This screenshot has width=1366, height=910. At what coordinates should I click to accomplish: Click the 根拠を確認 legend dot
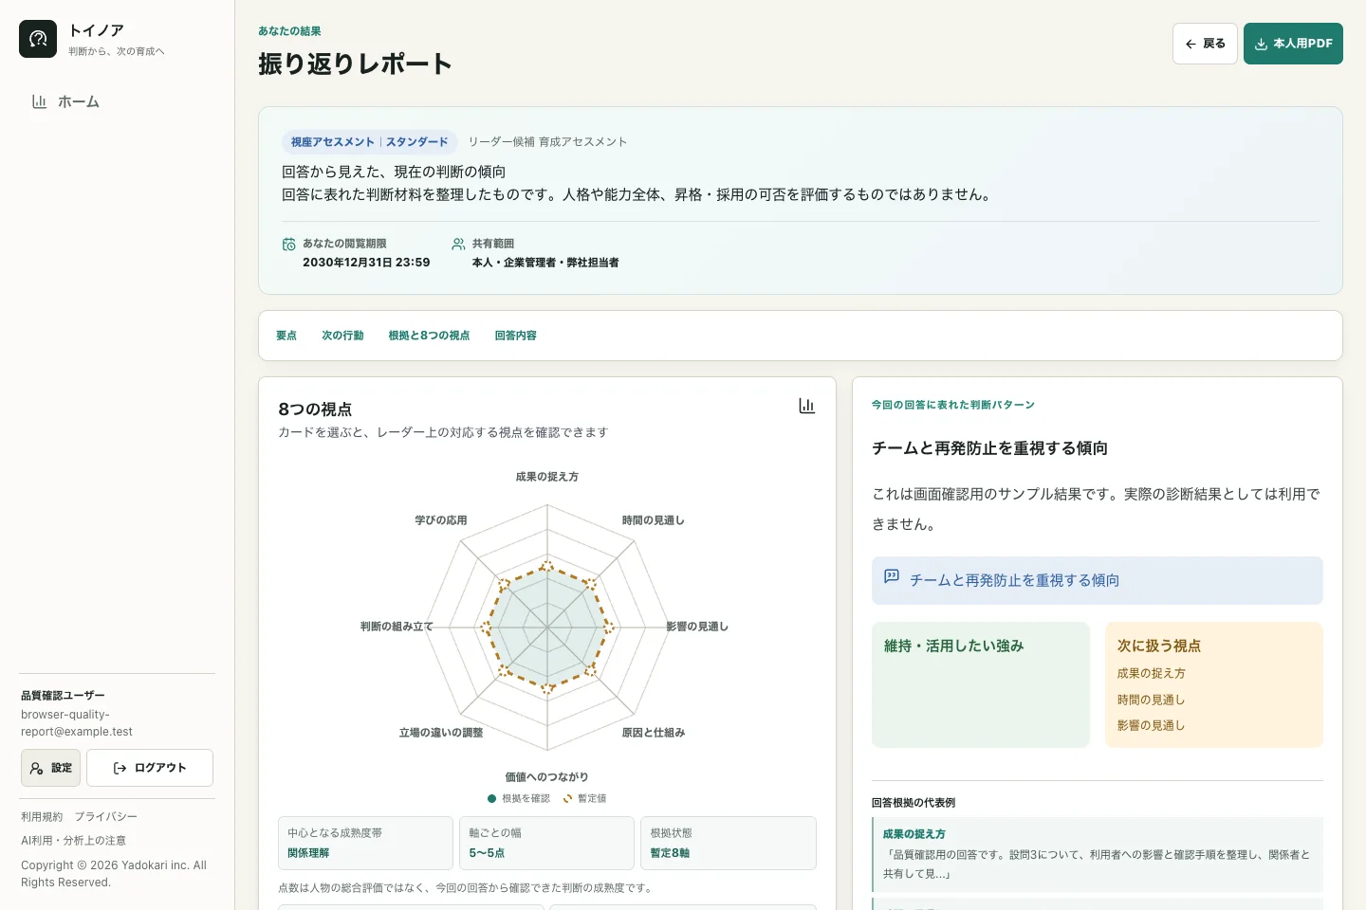491,798
